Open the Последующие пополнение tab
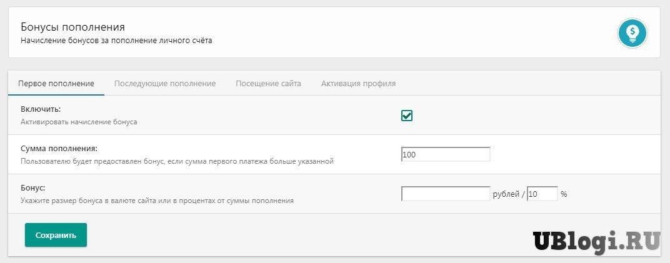This screenshot has width=670, height=263. (x=165, y=84)
